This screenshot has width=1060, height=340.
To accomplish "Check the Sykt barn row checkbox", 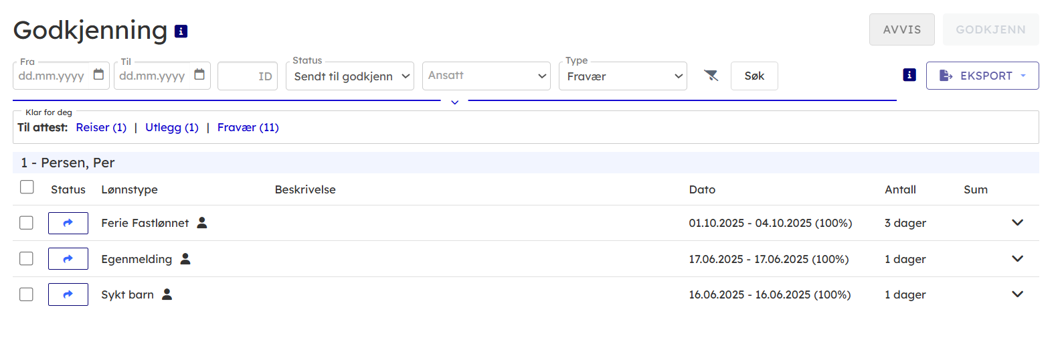I will click(x=26, y=294).
